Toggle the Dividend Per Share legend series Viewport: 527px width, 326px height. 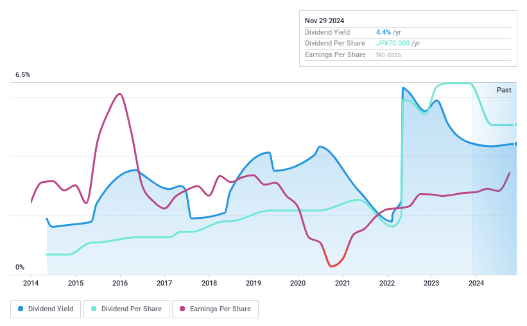click(128, 309)
